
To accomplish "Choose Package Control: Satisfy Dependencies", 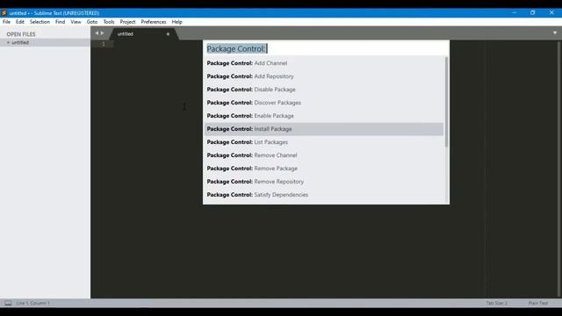I will tap(324, 195).
